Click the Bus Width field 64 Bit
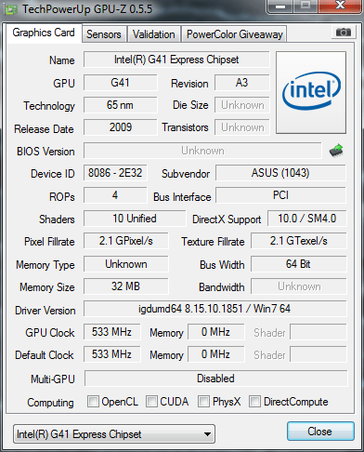Image resolution: width=364 pixels, height=452 pixels. click(x=298, y=264)
